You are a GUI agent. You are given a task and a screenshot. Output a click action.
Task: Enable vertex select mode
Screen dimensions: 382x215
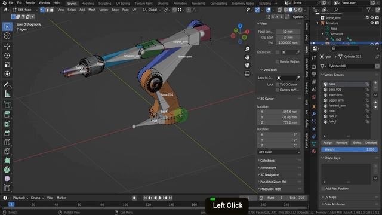(x=42, y=10)
